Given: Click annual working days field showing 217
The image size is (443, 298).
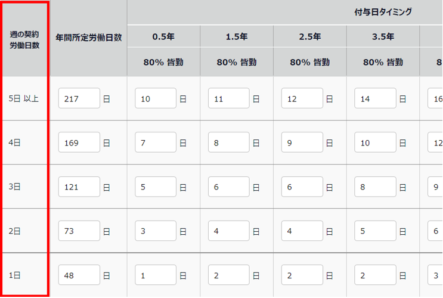Looking at the screenshot, I should [79, 98].
